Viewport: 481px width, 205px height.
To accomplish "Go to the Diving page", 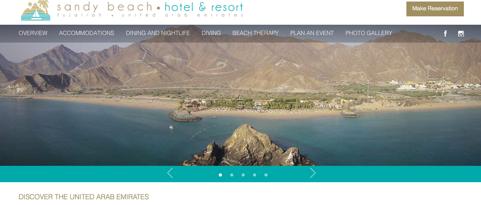I will (211, 33).
